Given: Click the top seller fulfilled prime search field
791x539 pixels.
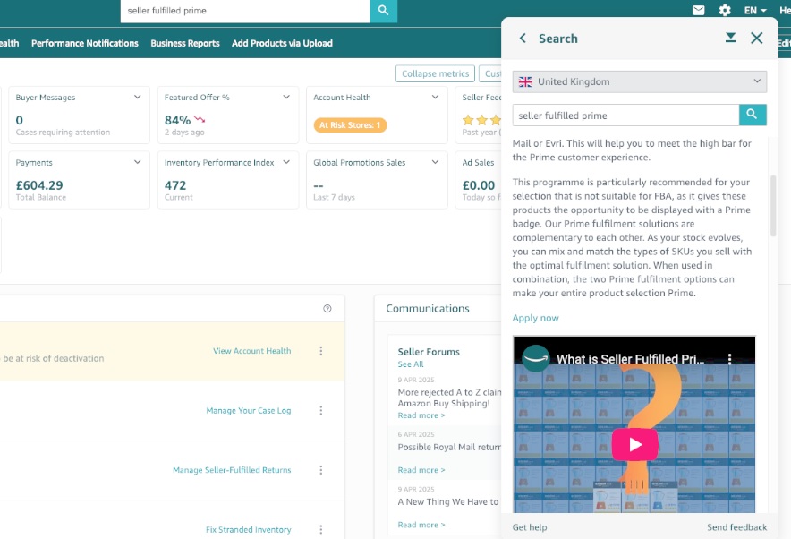Looking at the screenshot, I should point(245,11).
